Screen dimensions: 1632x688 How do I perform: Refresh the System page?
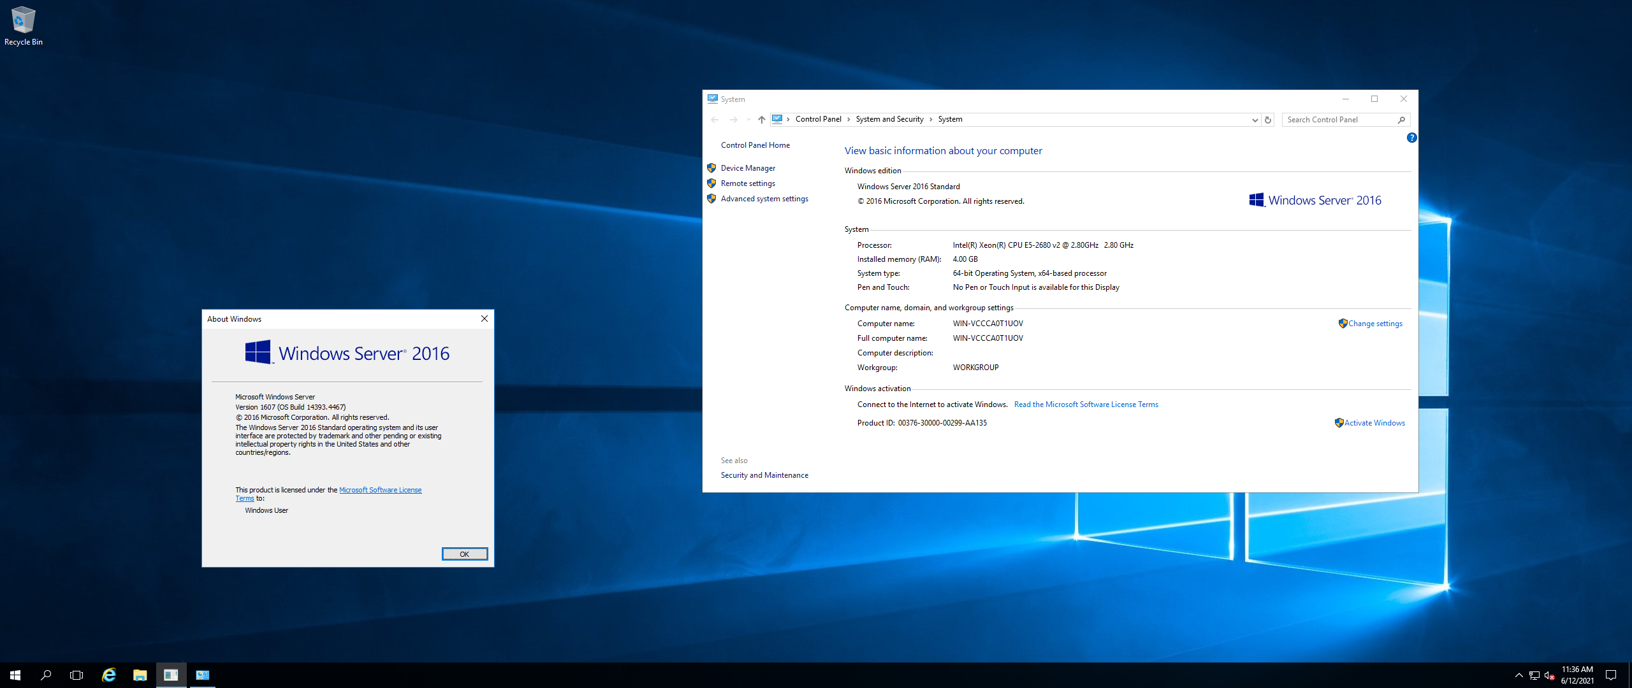click(x=1268, y=120)
